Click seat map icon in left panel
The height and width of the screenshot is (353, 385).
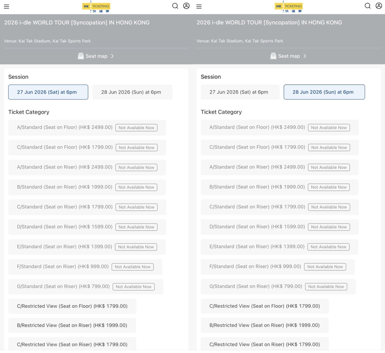point(81,56)
